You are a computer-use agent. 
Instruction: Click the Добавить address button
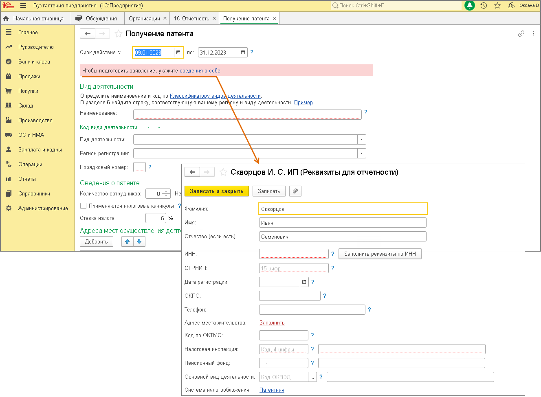(97, 241)
